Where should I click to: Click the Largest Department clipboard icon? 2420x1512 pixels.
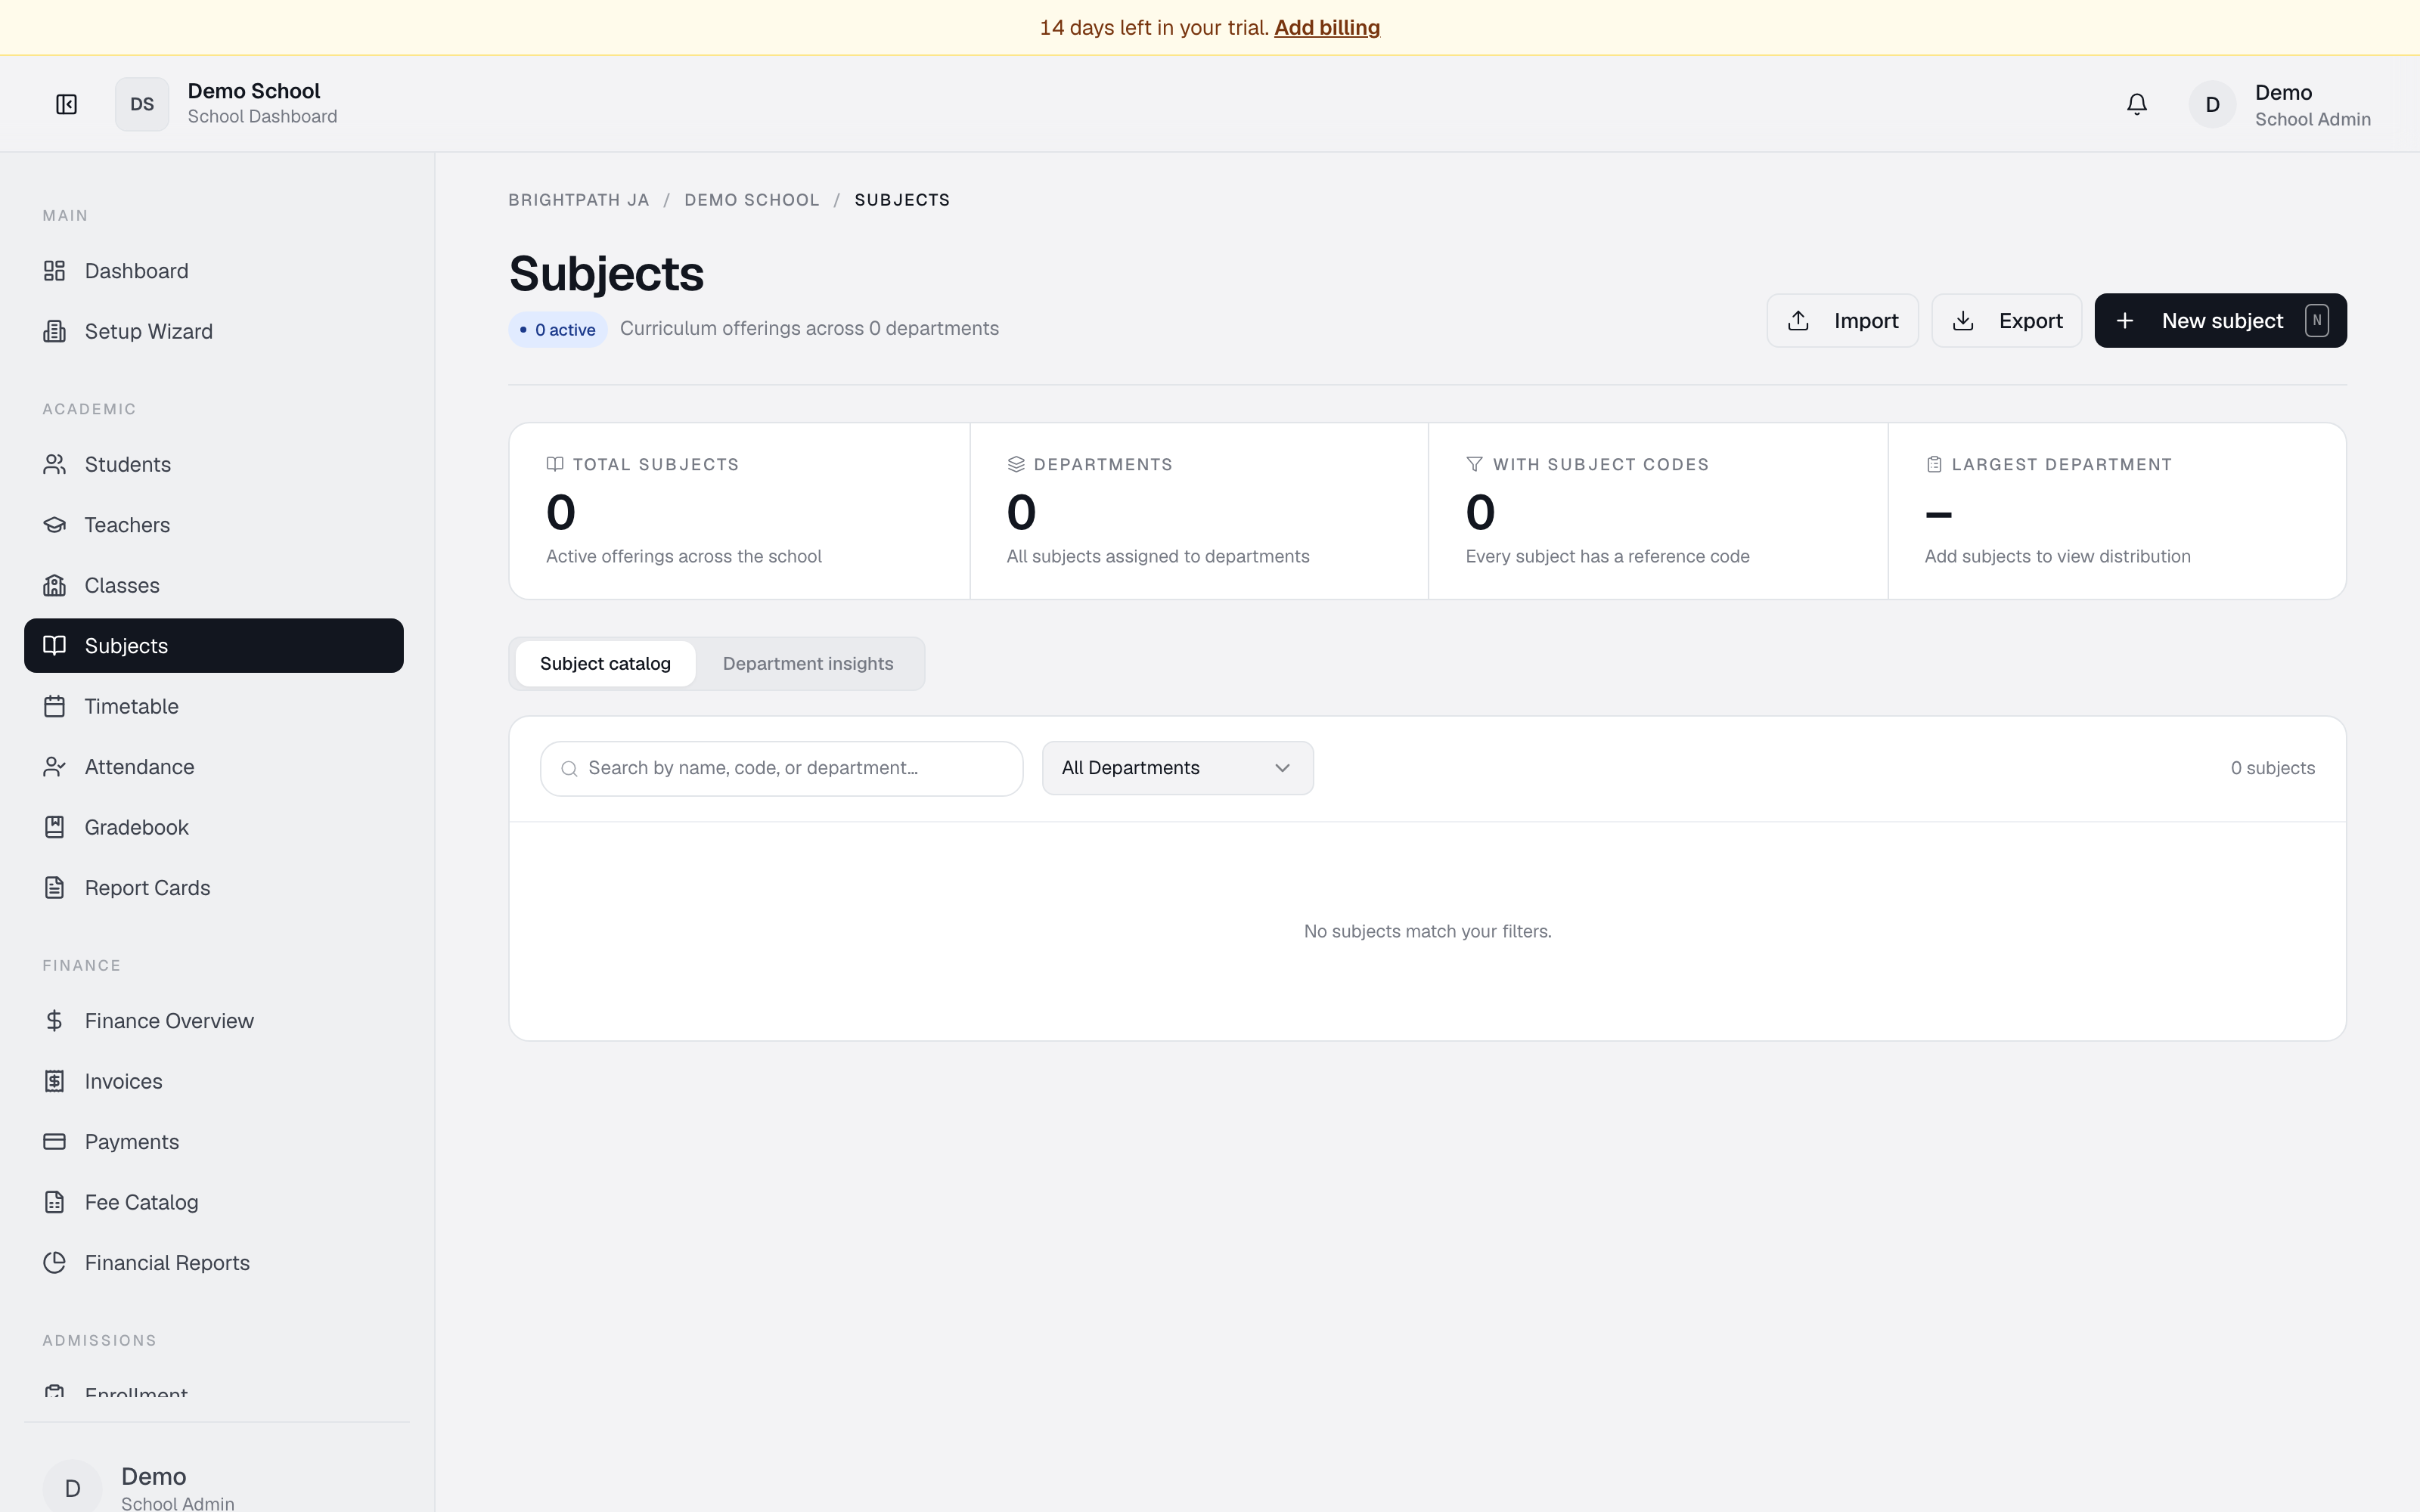(1934, 464)
